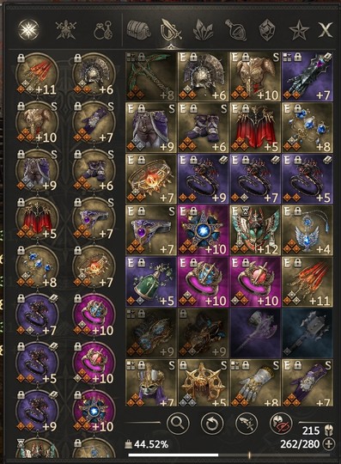Image resolution: width=341 pixels, height=464 pixels.
Task: Select the unenhanced gray mace item
Action: coord(308,333)
